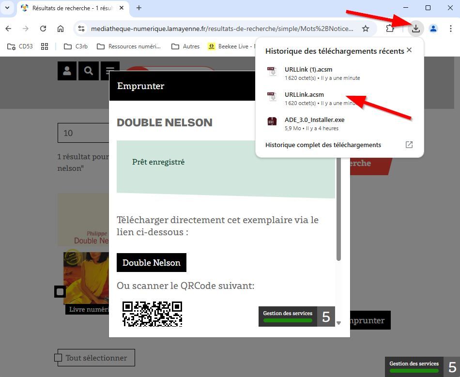
Task: Tick the checkbox on book cover
Action: coord(60,292)
